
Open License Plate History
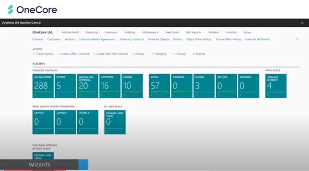(x=228, y=39)
